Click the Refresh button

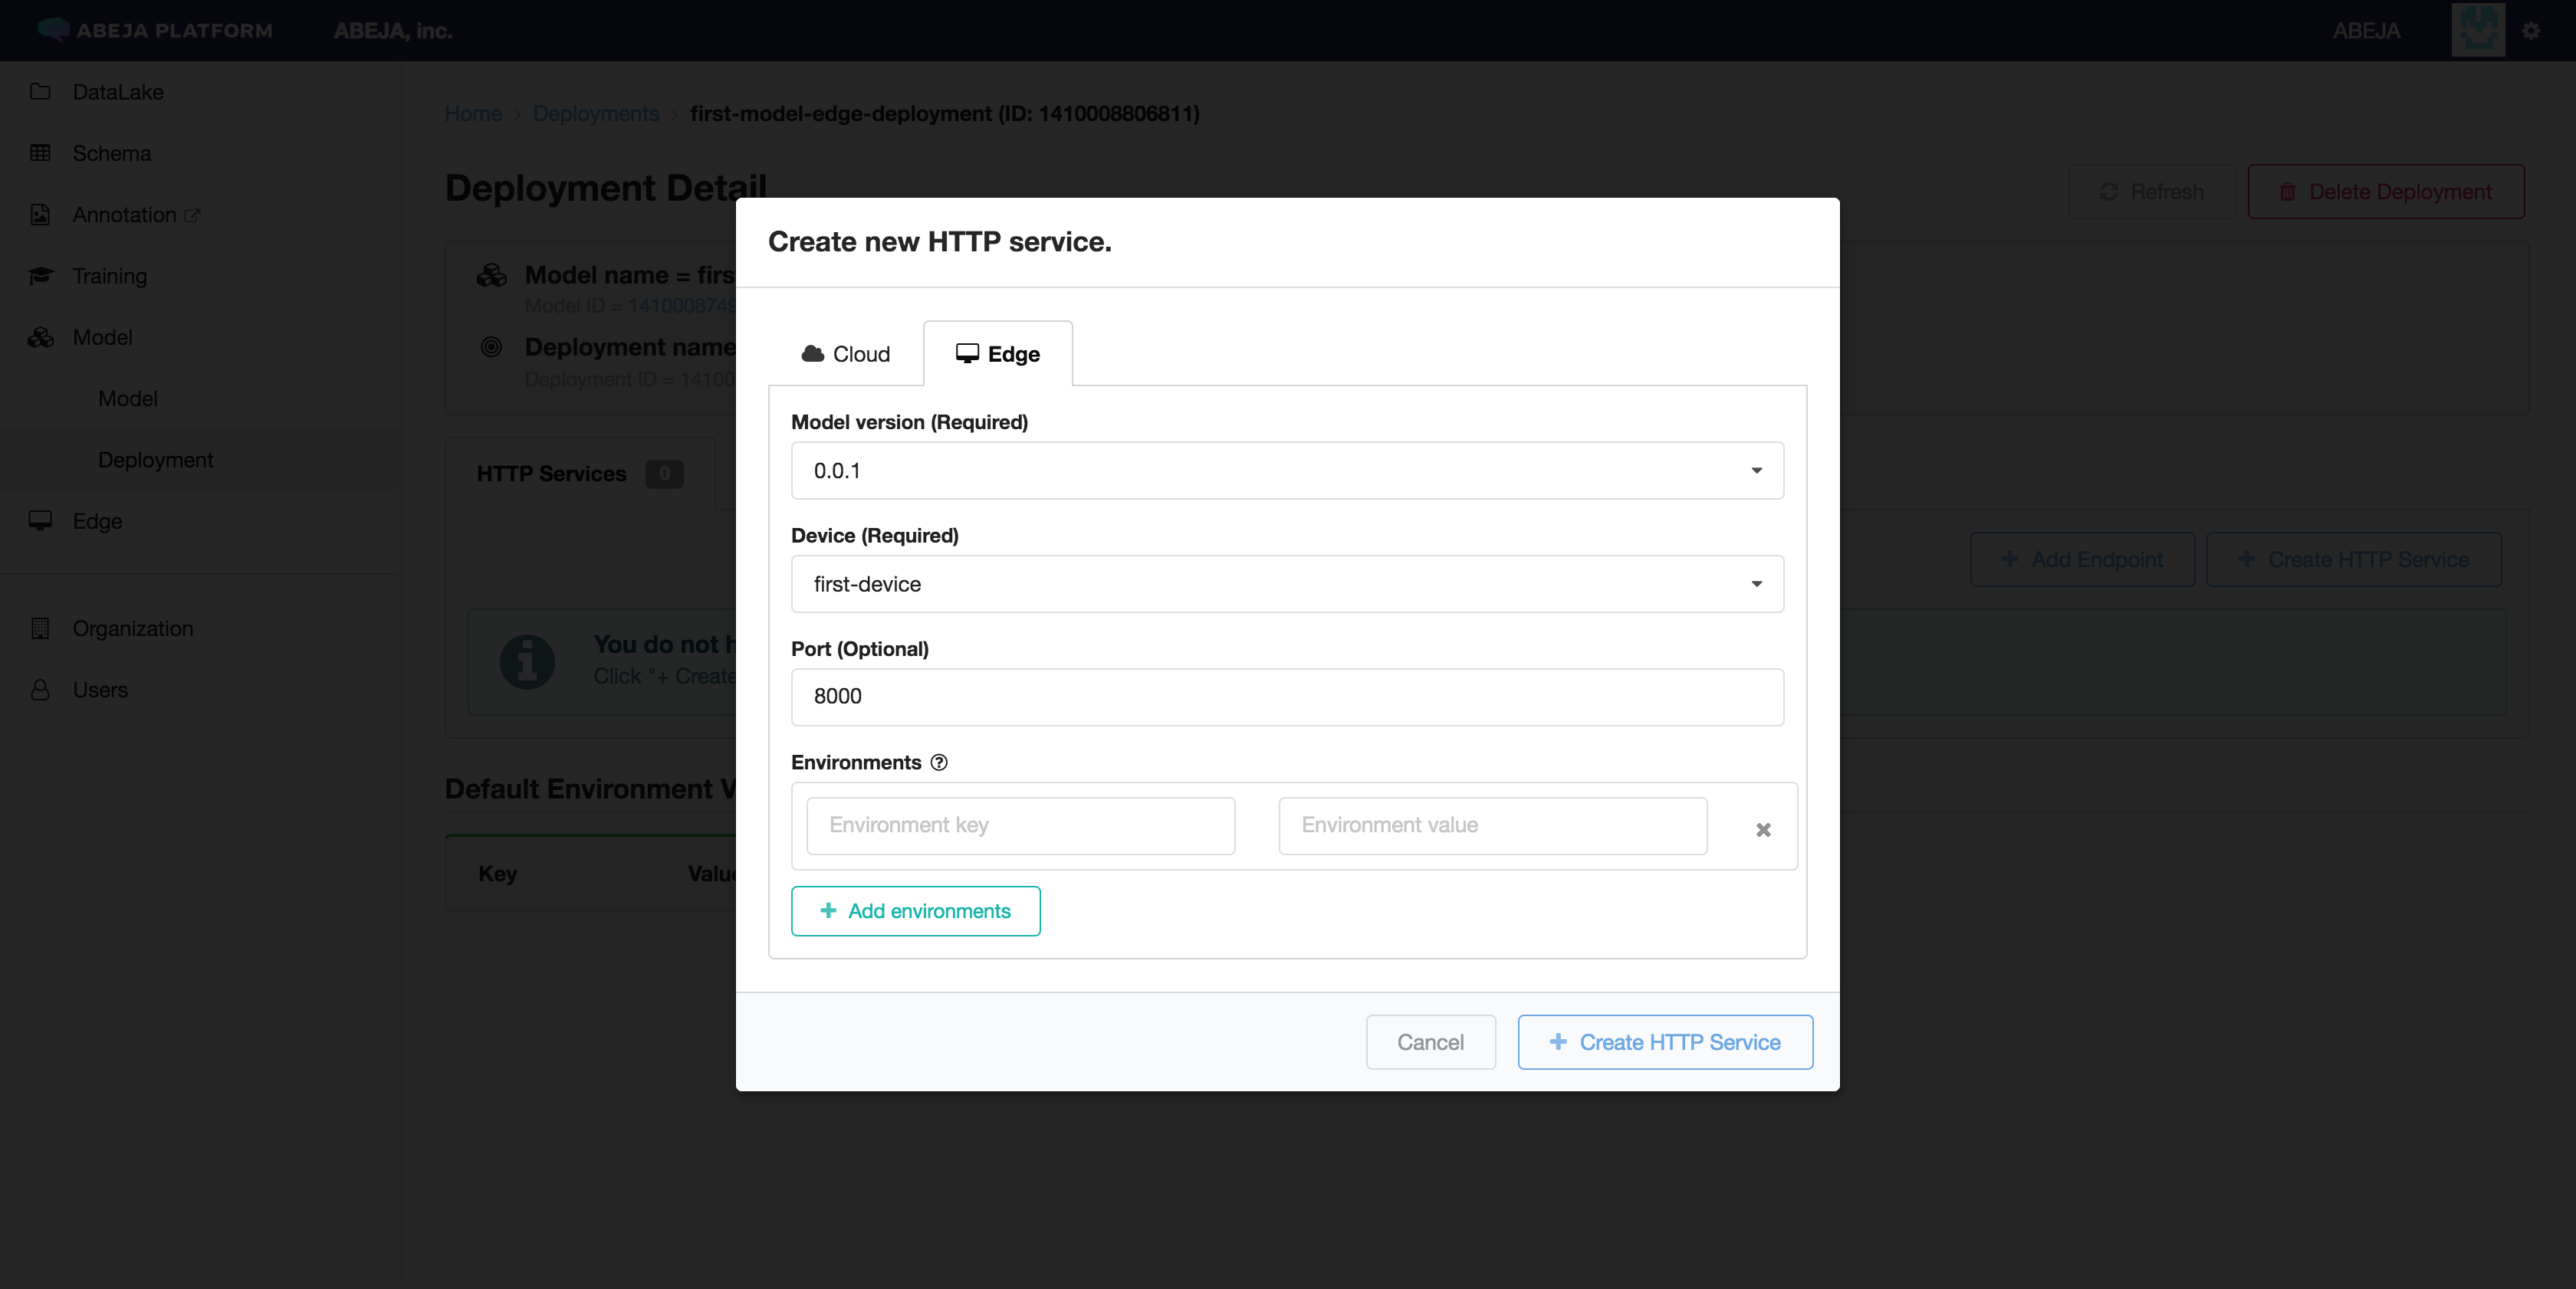tap(2152, 192)
